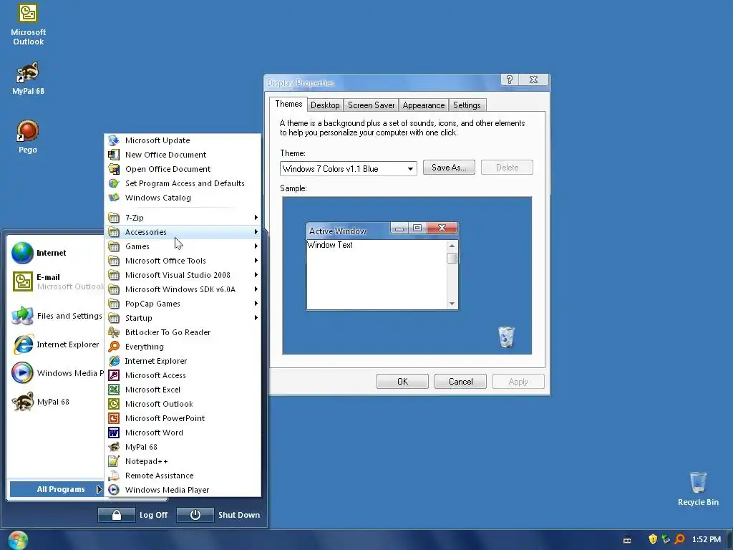Click the Windows Start orb
The height and width of the screenshot is (550, 733).
pyautogui.click(x=18, y=540)
